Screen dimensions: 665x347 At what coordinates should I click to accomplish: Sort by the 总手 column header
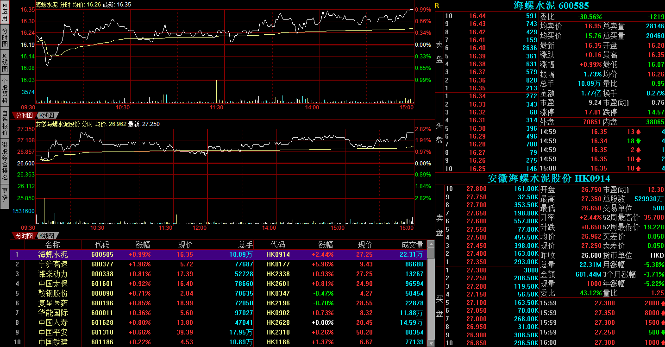click(x=245, y=245)
